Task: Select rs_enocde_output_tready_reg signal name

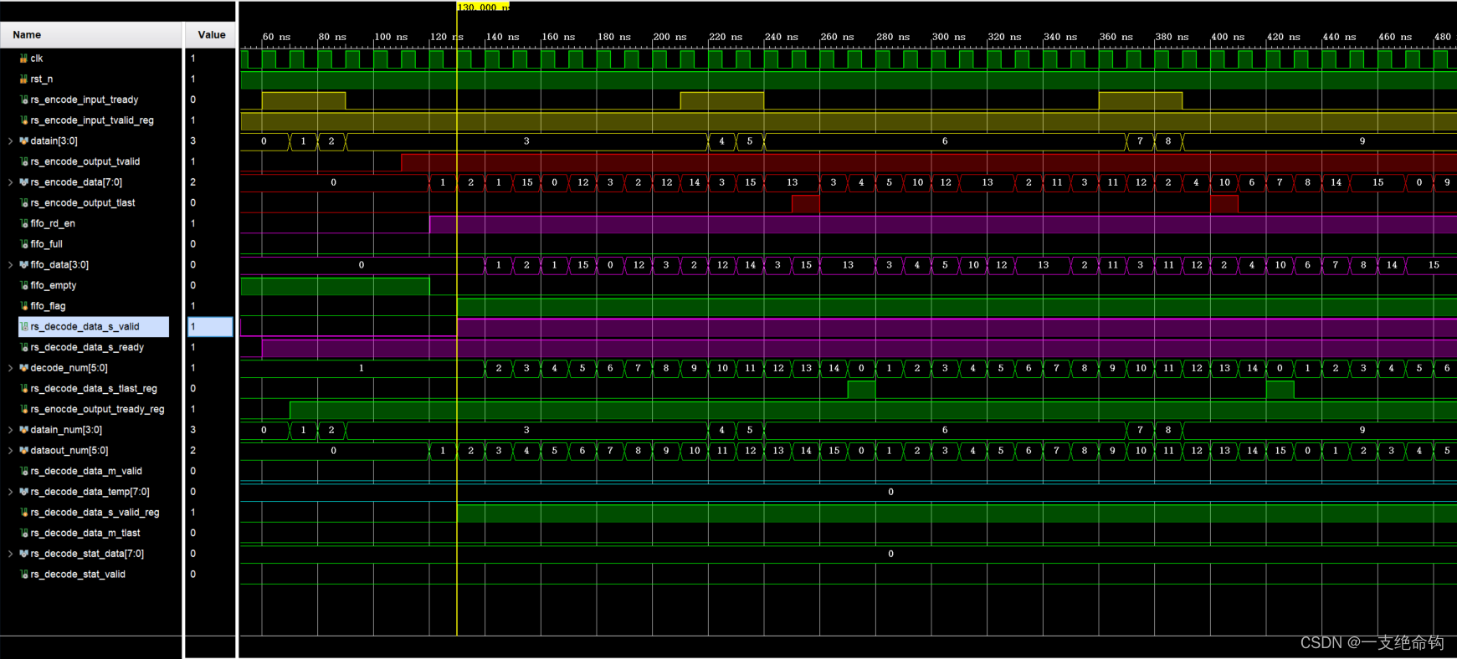Action: [x=98, y=409]
